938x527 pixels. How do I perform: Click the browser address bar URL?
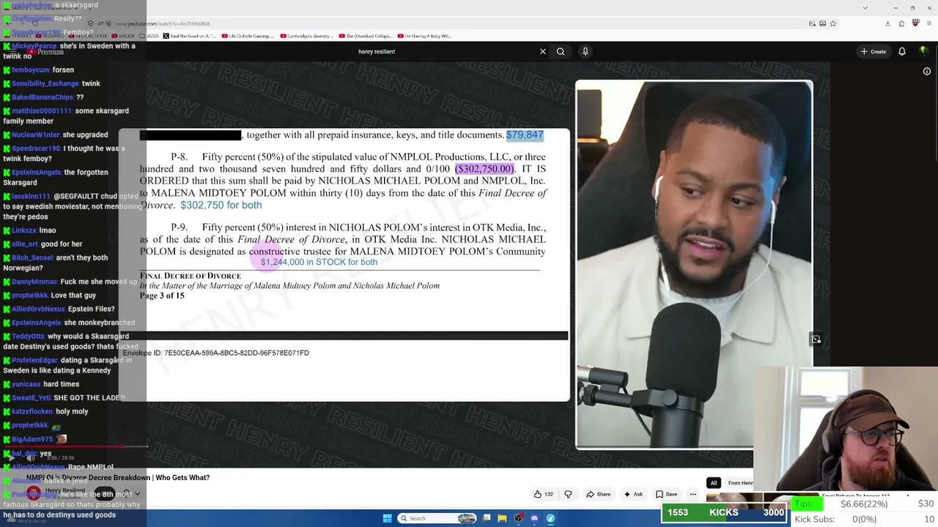point(162,24)
